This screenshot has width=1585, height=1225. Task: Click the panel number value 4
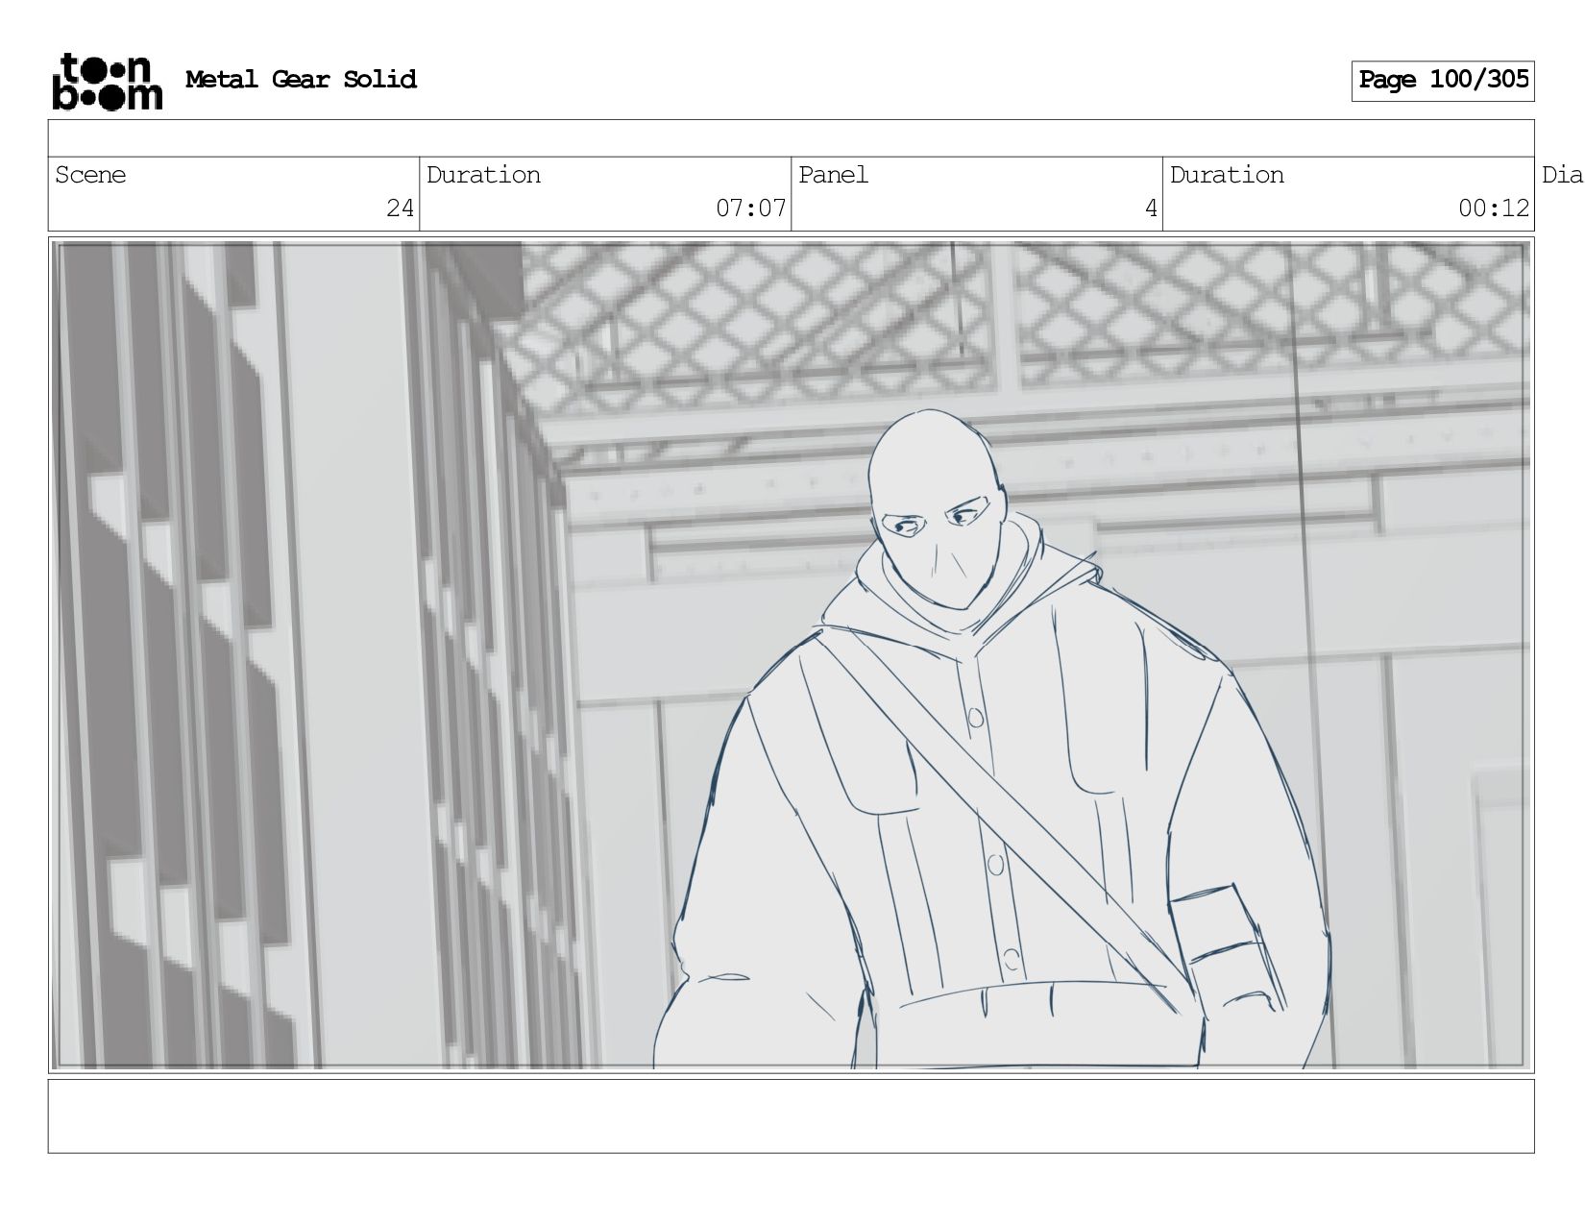pyautogui.click(x=1151, y=208)
